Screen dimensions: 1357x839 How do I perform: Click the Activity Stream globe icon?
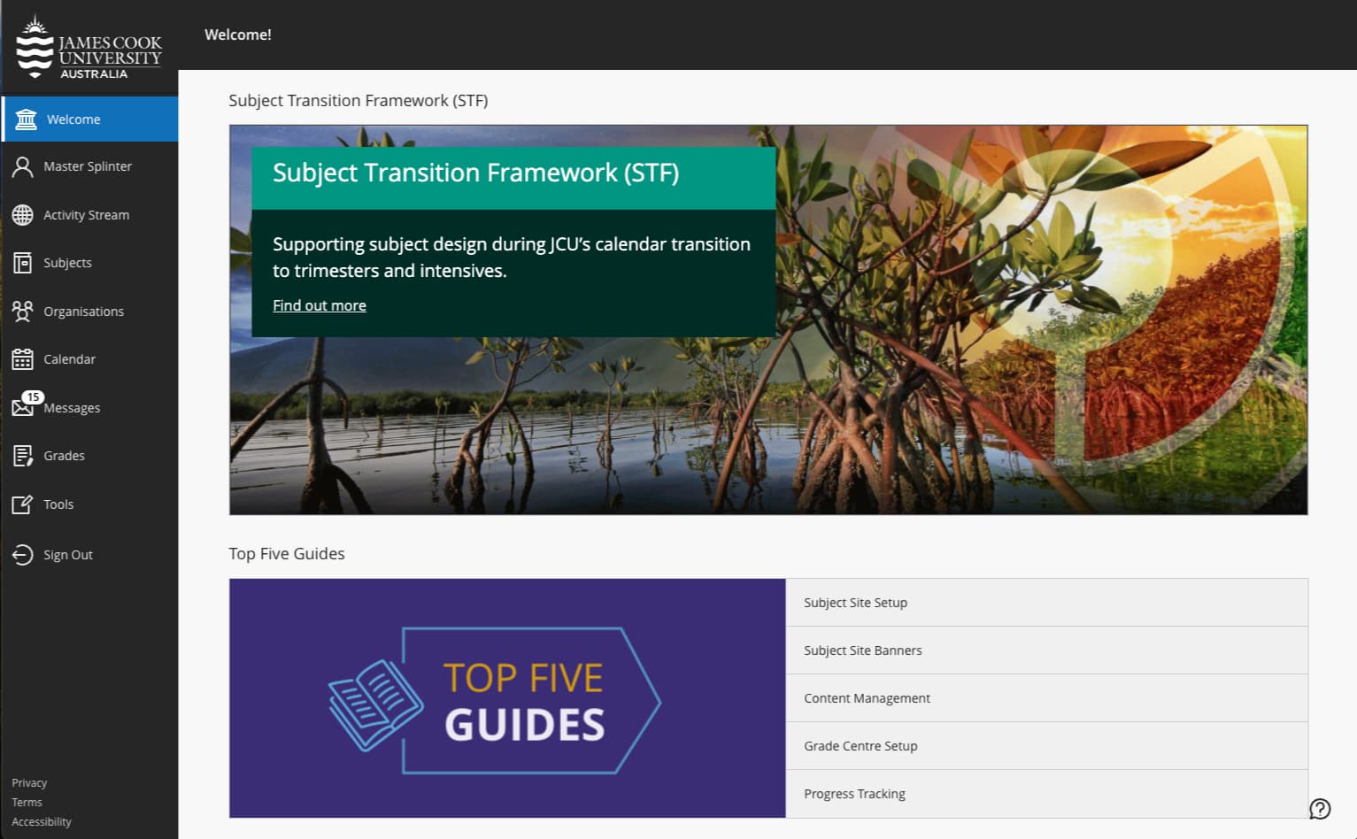click(22, 215)
